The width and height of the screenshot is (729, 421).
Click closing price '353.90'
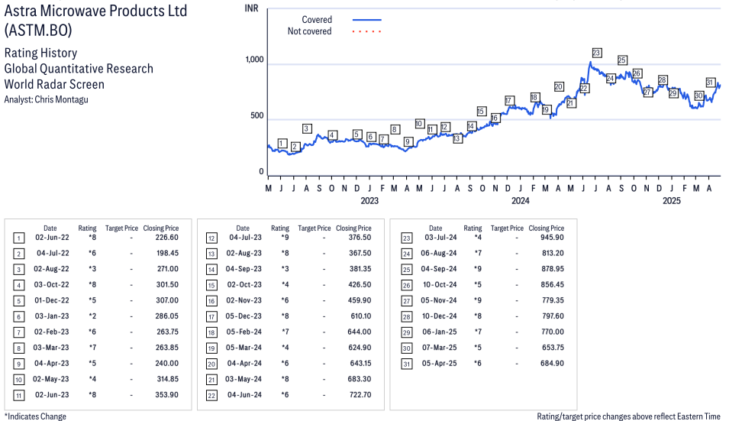(167, 395)
